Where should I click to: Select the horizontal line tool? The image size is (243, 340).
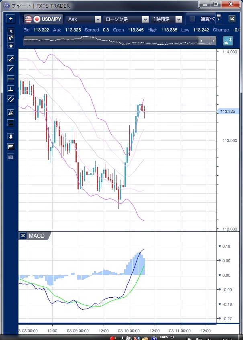[x=11, y=79]
